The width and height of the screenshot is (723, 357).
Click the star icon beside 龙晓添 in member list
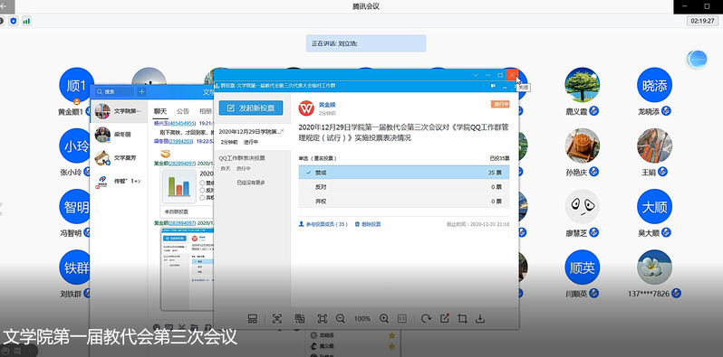(391, 336)
